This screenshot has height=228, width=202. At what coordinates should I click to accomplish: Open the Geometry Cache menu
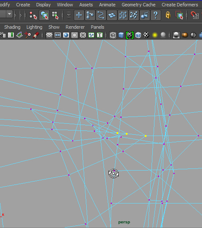tap(138, 5)
